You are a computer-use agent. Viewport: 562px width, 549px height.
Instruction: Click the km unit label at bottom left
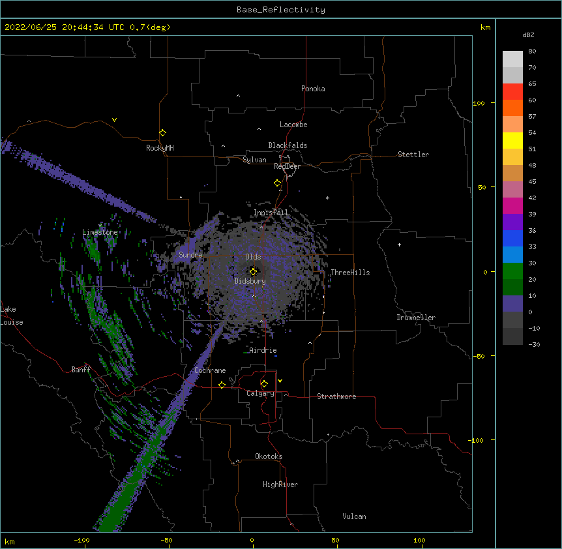point(9,542)
